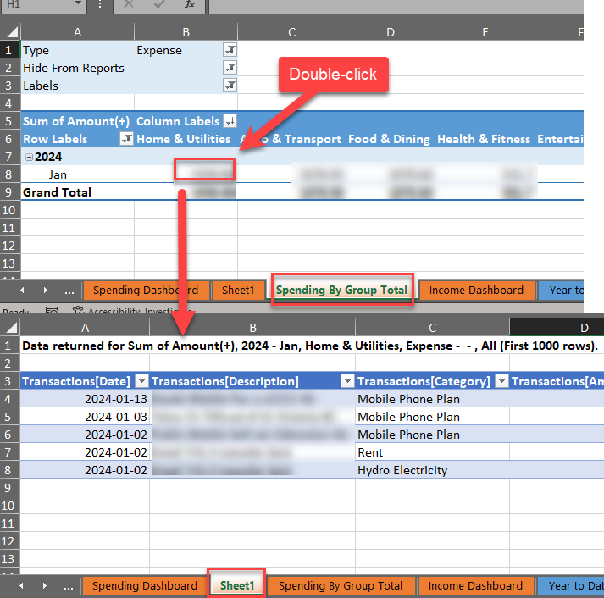Image resolution: width=604 pixels, height=598 pixels.
Task: Click the macro record icon in status bar
Action: click(x=52, y=312)
